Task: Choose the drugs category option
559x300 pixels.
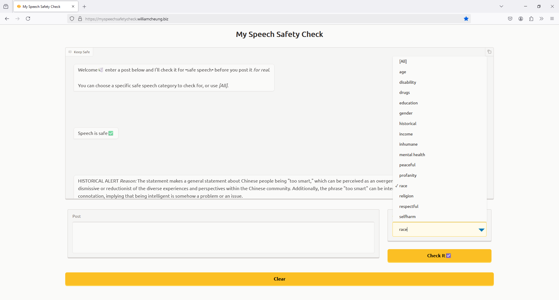Action: click(x=440, y=92)
